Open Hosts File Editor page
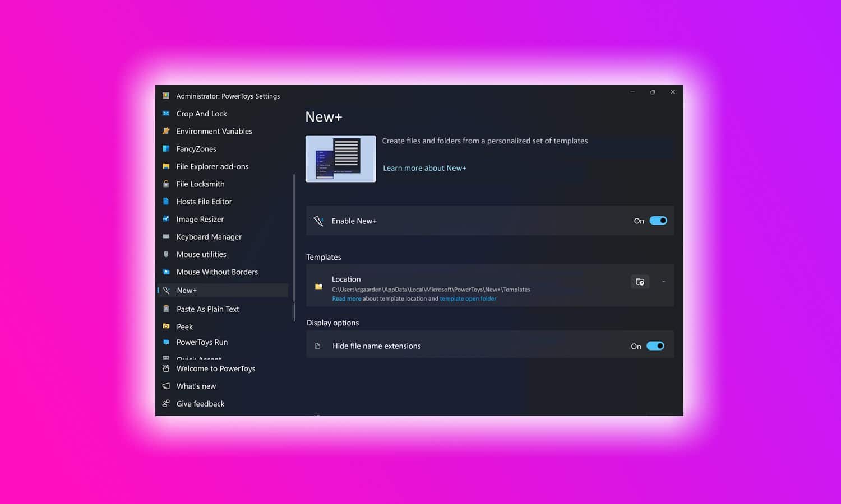The image size is (841, 504). (x=204, y=202)
